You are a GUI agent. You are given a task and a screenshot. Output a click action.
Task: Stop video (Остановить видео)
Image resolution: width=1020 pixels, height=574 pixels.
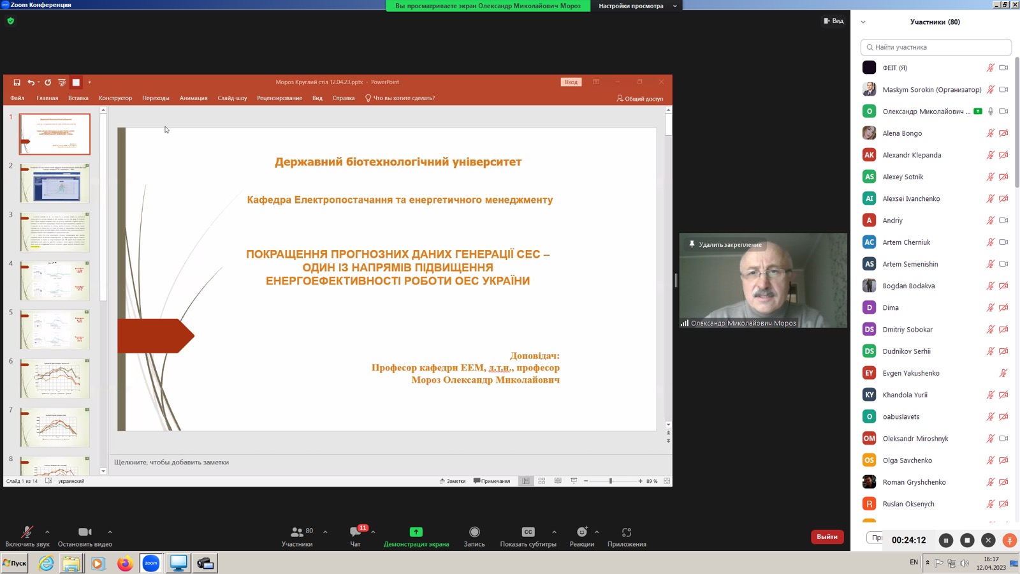[x=85, y=533]
